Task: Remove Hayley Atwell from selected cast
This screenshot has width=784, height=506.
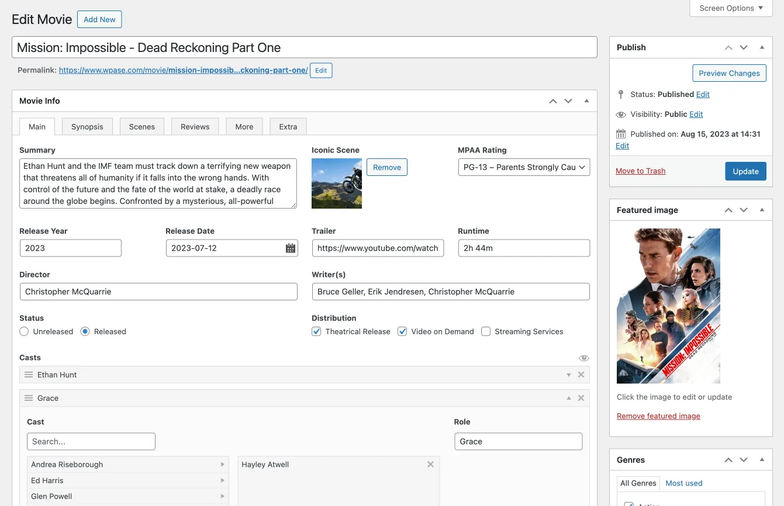Action: tap(430, 465)
